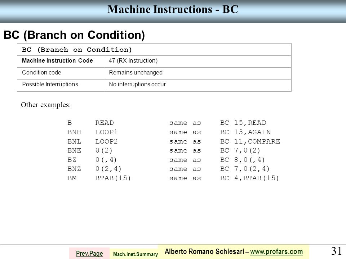Viewport: 346px width, 259px height.
Task: Click the 'BNE' mnemonic
Action: (74, 150)
